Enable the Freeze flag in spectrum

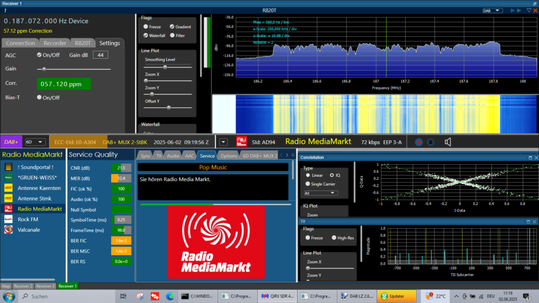pos(146,27)
